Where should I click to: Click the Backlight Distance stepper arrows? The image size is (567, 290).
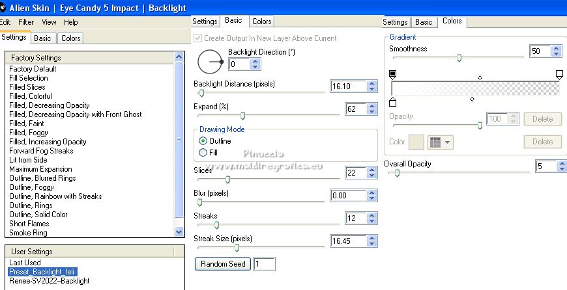[x=371, y=86]
